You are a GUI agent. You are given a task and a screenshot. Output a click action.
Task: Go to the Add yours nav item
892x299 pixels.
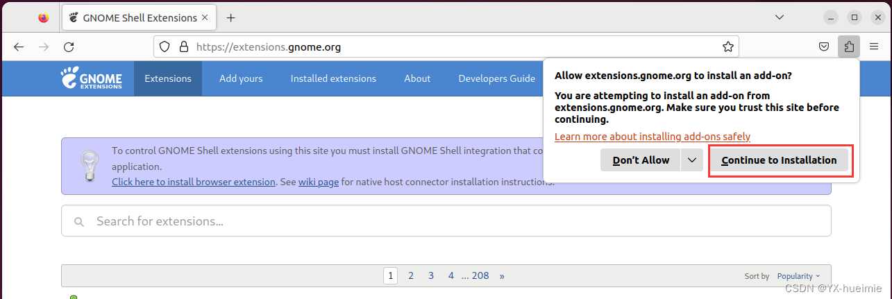point(241,78)
